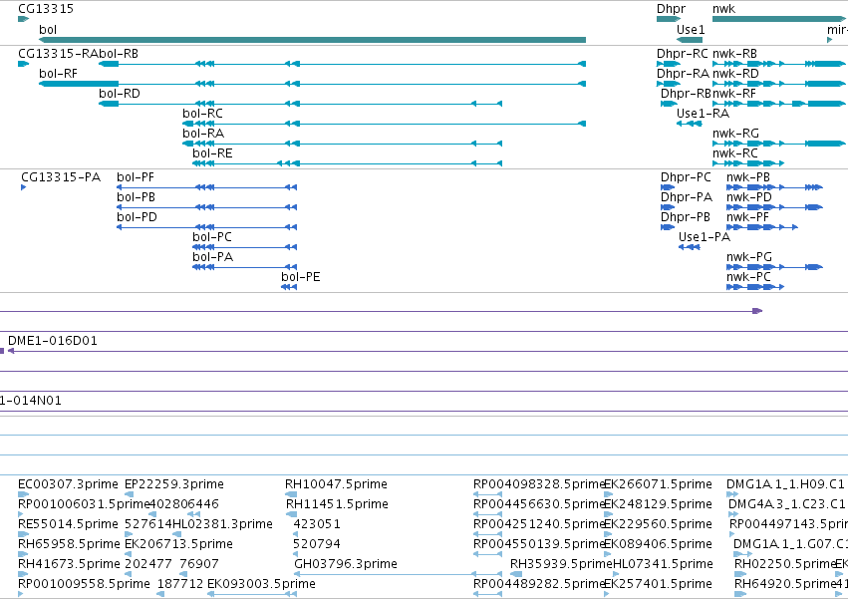848x599 pixels.
Task: Select the nwk-PF protein label
Action: pos(747,217)
